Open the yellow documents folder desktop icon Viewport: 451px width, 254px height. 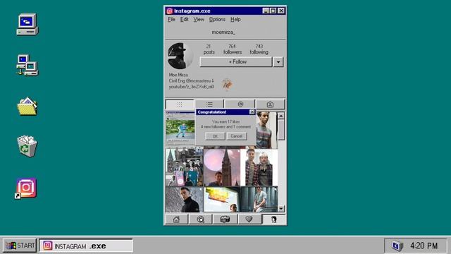27,106
